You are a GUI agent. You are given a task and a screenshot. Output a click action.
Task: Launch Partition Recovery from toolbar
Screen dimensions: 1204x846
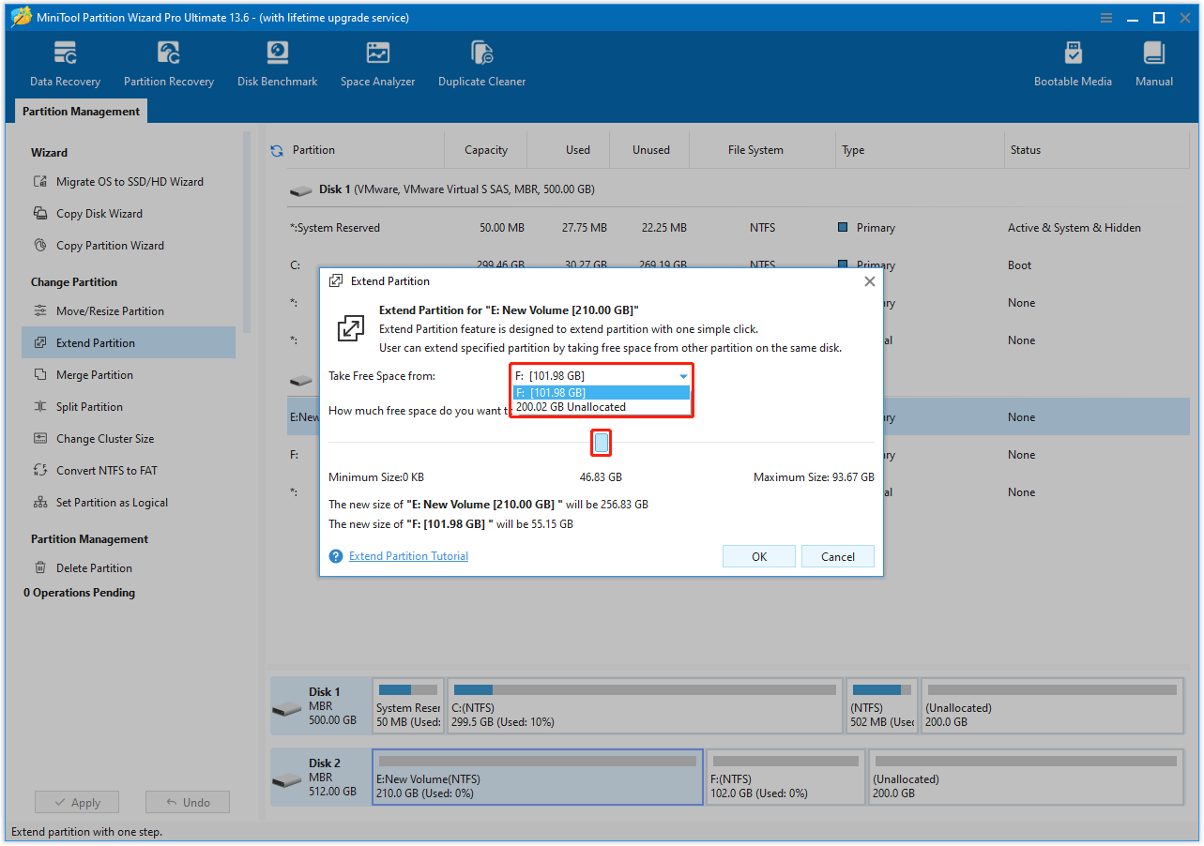(169, 64)
